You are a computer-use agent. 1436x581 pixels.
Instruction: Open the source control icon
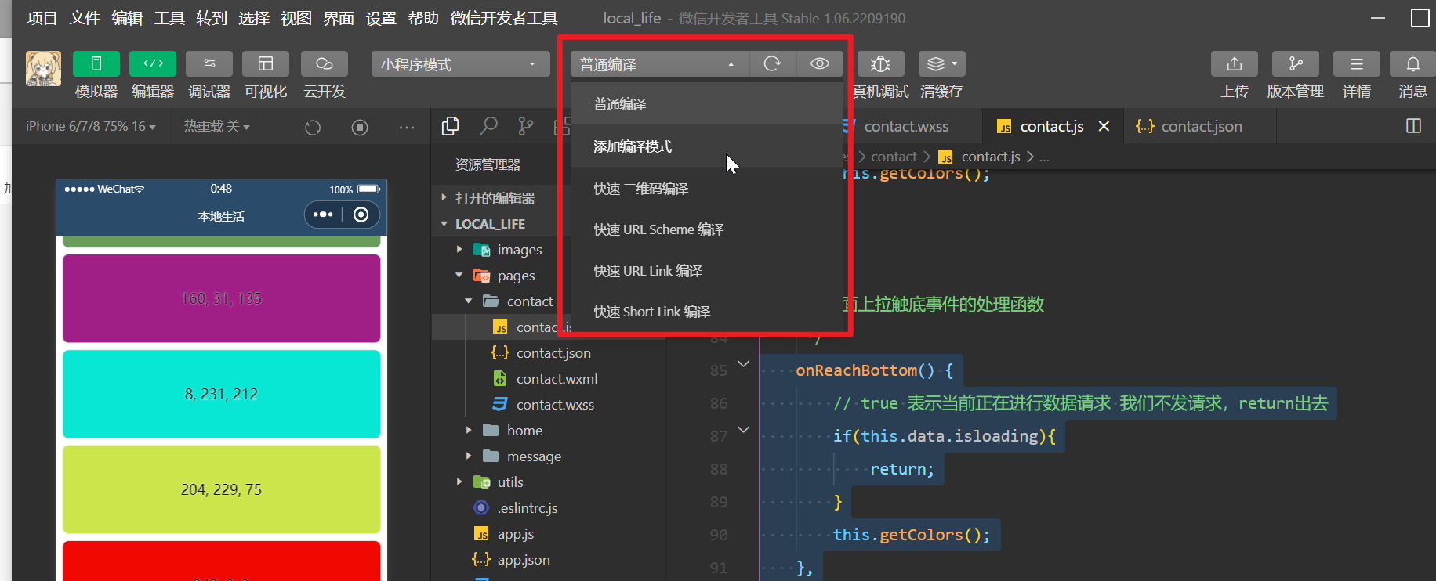(x=526, y=126)
